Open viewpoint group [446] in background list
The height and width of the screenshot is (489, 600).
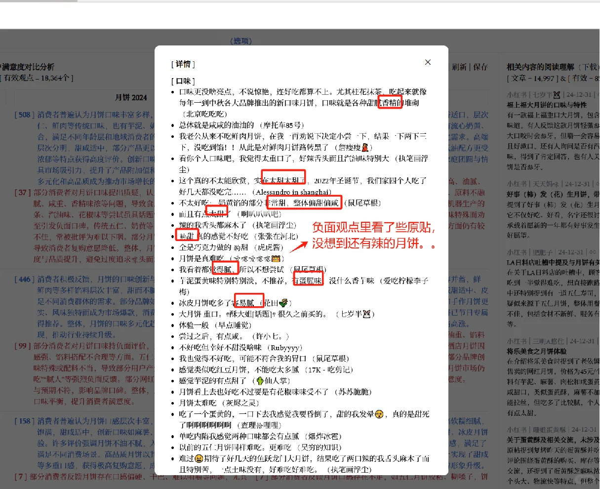point(24,279)
